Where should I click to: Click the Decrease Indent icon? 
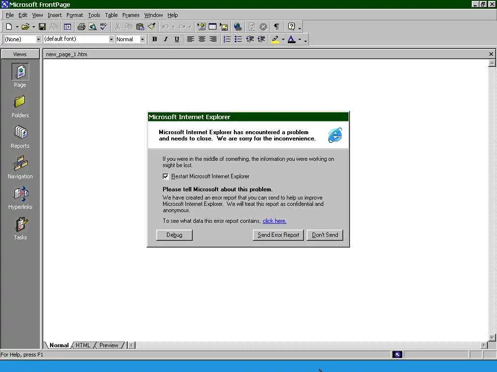click(x=250, y=39)
